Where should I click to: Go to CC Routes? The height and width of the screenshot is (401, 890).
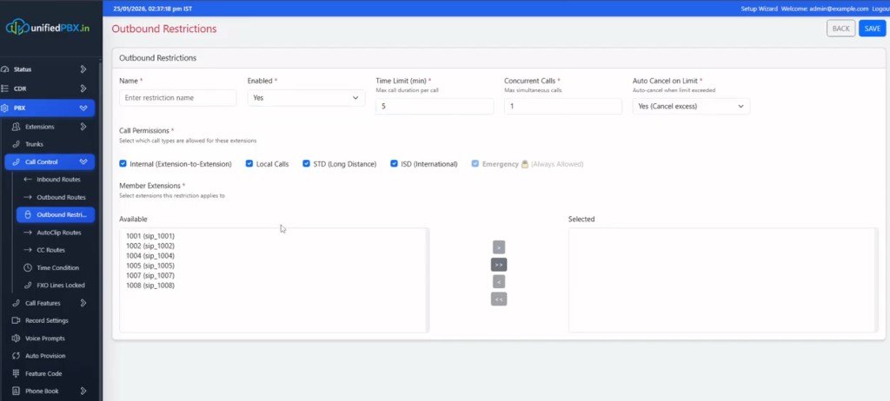(51, 250)
